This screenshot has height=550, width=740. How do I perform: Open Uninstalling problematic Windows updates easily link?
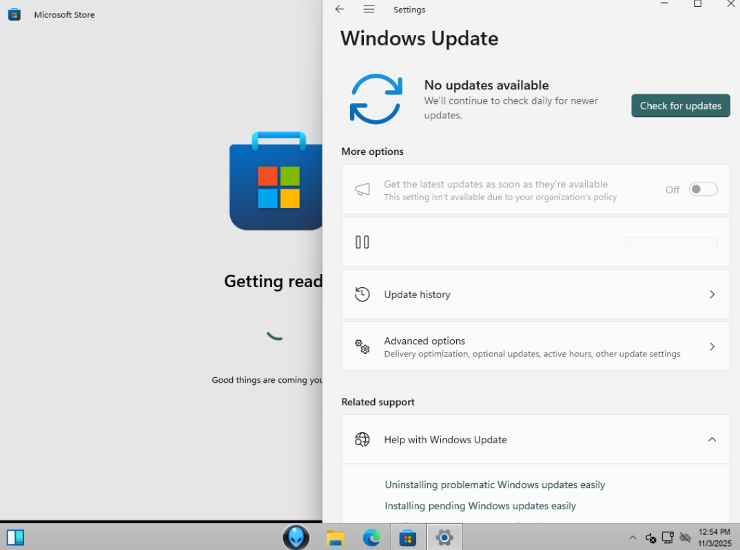click(x=495, y=485)
